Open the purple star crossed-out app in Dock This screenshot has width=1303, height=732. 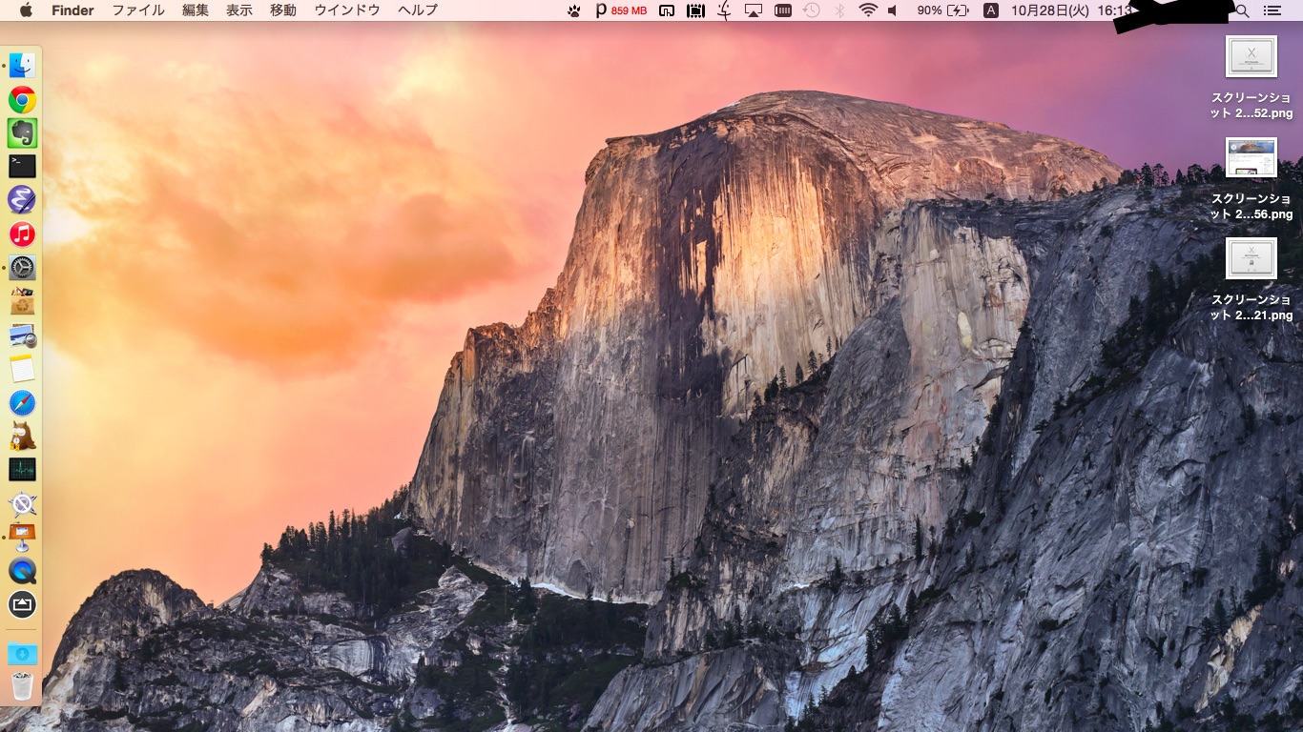[x=22, y=503]
